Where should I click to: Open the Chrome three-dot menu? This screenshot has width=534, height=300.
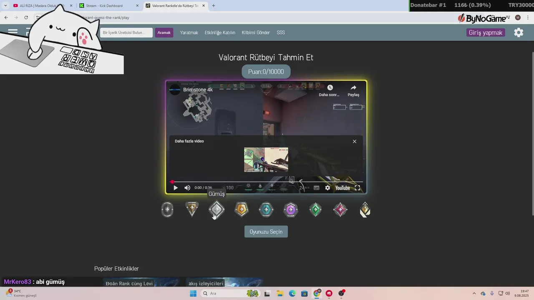click(528, 17)
